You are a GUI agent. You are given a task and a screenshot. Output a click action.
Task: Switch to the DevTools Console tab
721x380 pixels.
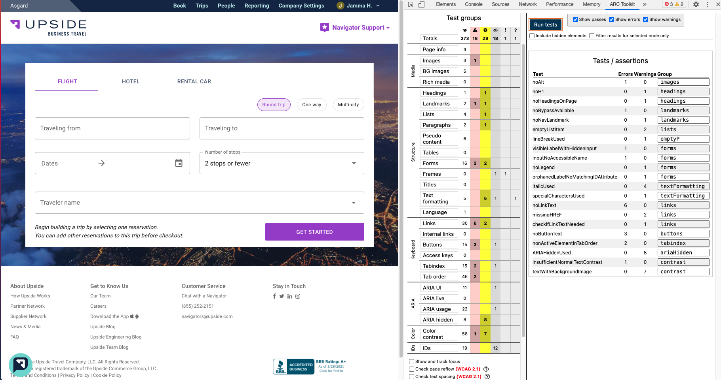point(474,4)
